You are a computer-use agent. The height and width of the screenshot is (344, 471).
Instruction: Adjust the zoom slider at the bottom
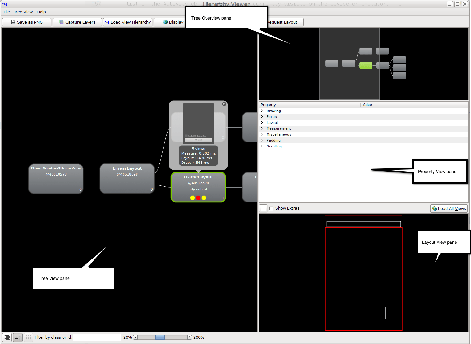pos(160,337)
